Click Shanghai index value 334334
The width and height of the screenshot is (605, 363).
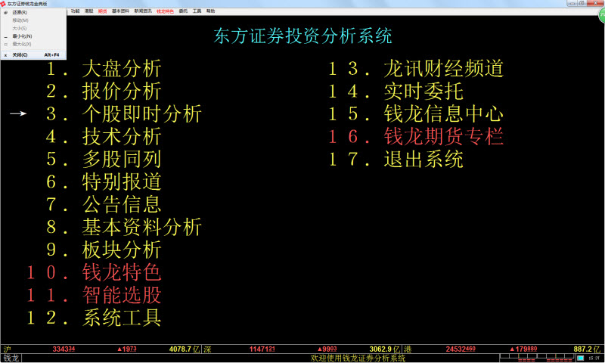coord(64,349)
